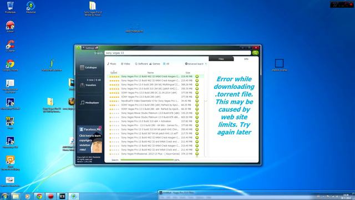Image resolution: width=355 pixels, height=200 pixels.
Task: Expand Advanced search options
Action: (195, 64)
